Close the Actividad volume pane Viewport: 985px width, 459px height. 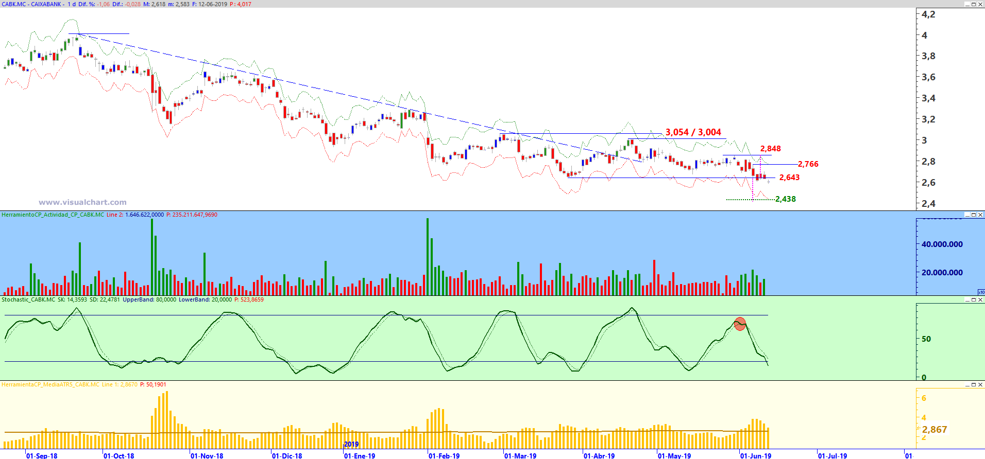[980, 215]
